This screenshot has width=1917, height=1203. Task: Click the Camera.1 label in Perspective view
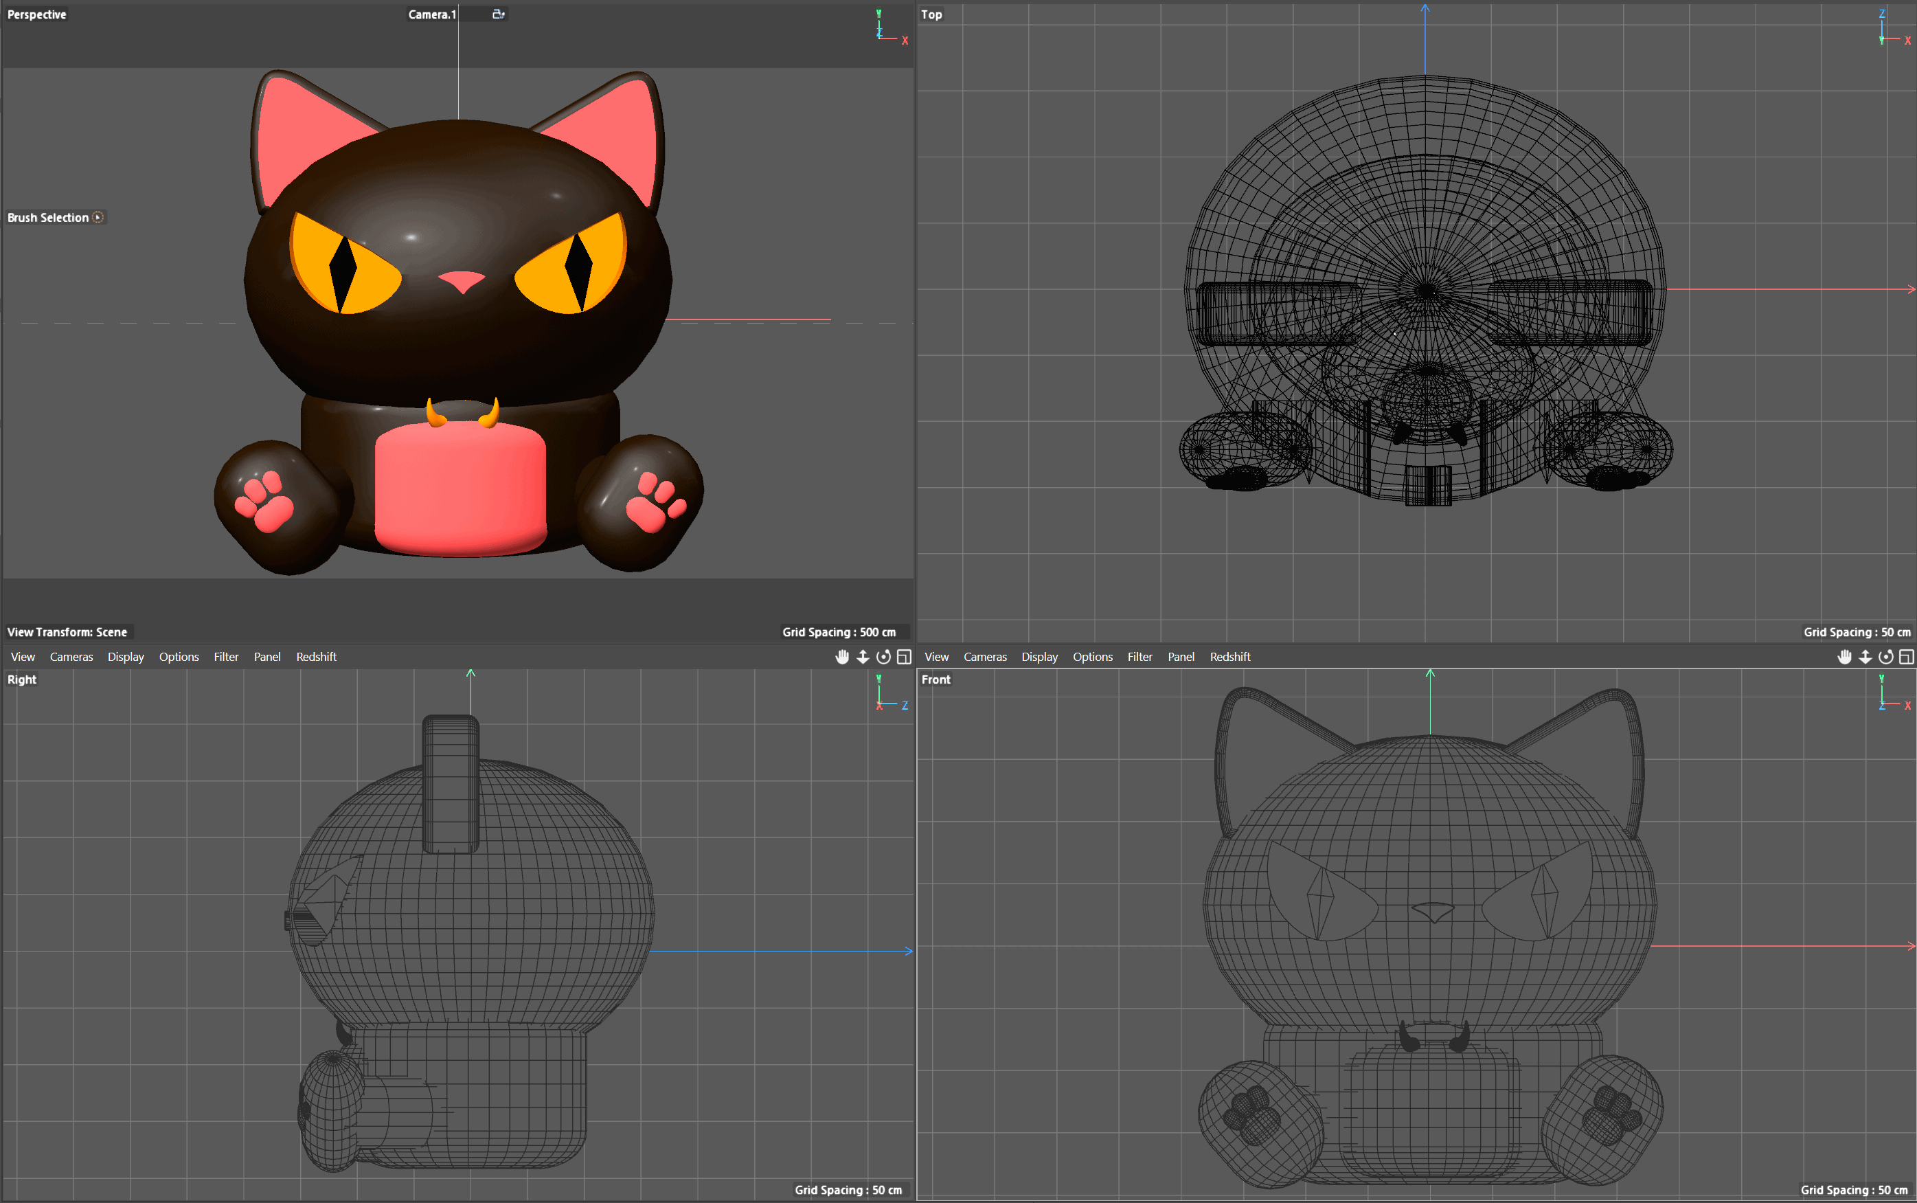432,14
